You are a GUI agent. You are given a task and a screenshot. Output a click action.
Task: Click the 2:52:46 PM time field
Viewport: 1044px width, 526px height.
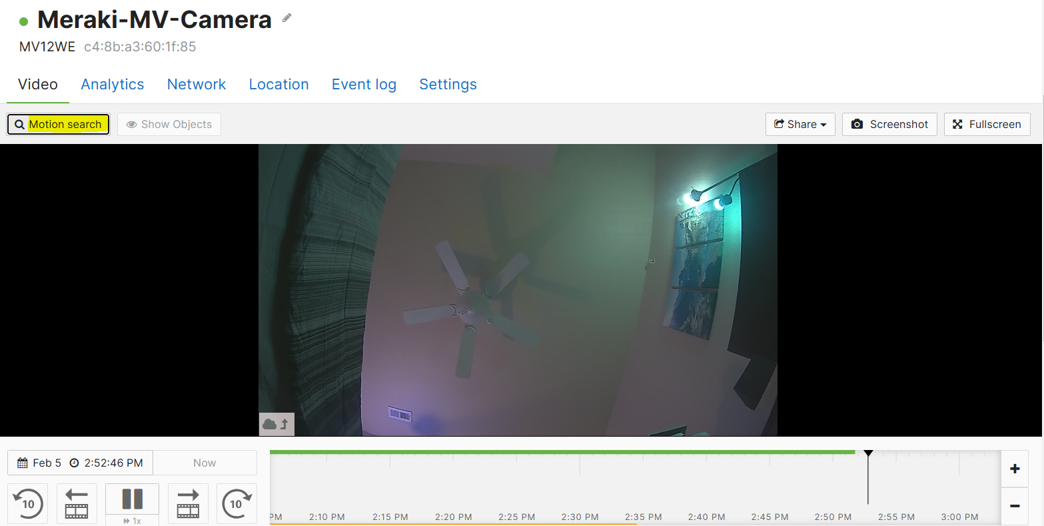(x=107, y=463)
